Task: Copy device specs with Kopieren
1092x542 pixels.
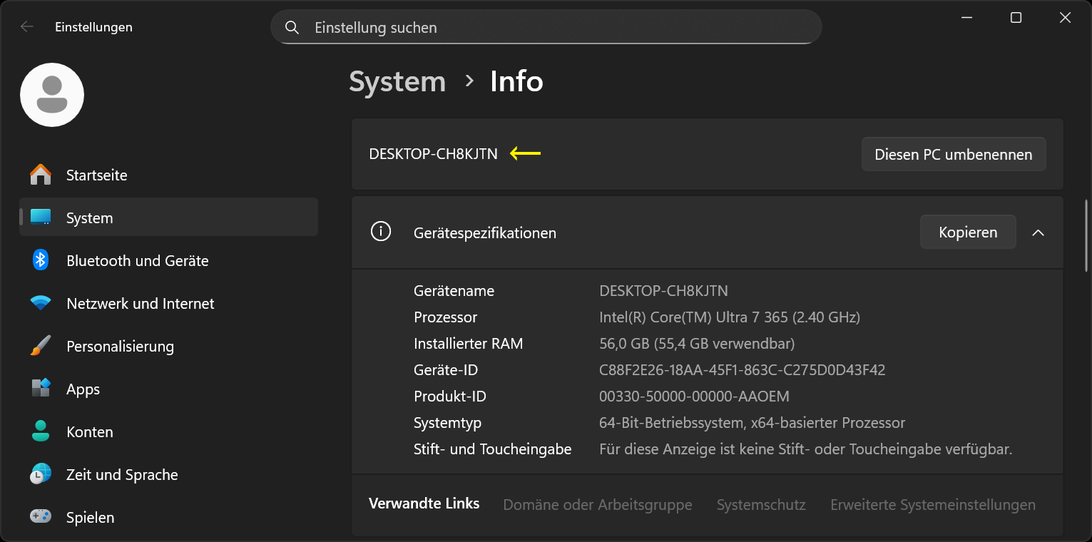Action: pyautogui.click(x=967, y=232)
